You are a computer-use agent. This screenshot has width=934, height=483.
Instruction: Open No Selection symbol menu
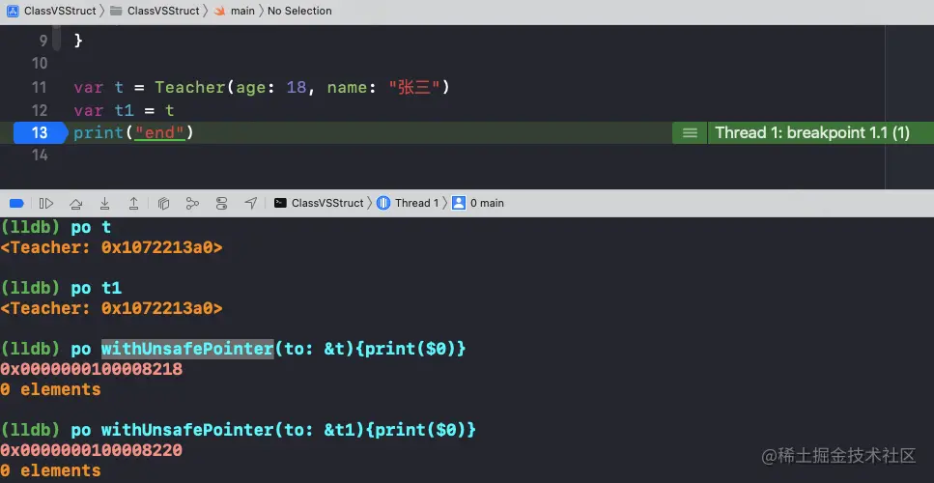(299, 11)
